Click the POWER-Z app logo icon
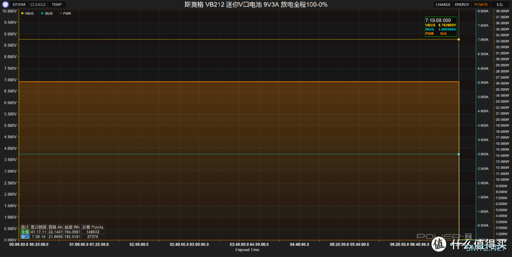Viewport: 512px width, 257px height. point(5,5)
